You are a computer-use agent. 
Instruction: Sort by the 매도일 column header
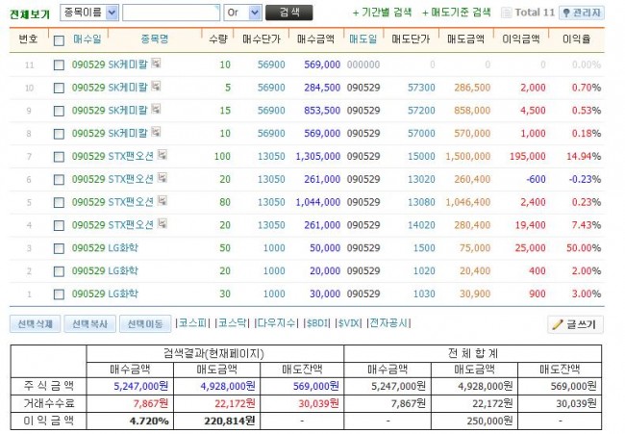click(362, 40)
